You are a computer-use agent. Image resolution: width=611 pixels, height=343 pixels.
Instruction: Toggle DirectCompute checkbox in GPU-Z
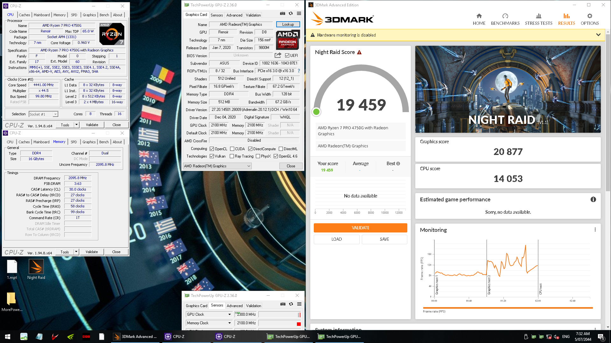coord(250,149)
